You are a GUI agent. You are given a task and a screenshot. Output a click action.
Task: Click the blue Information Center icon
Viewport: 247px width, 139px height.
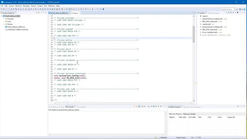(103, 9)
